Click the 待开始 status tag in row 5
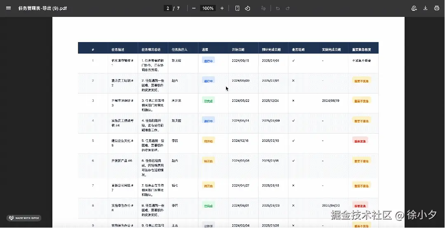 [208, 141]
